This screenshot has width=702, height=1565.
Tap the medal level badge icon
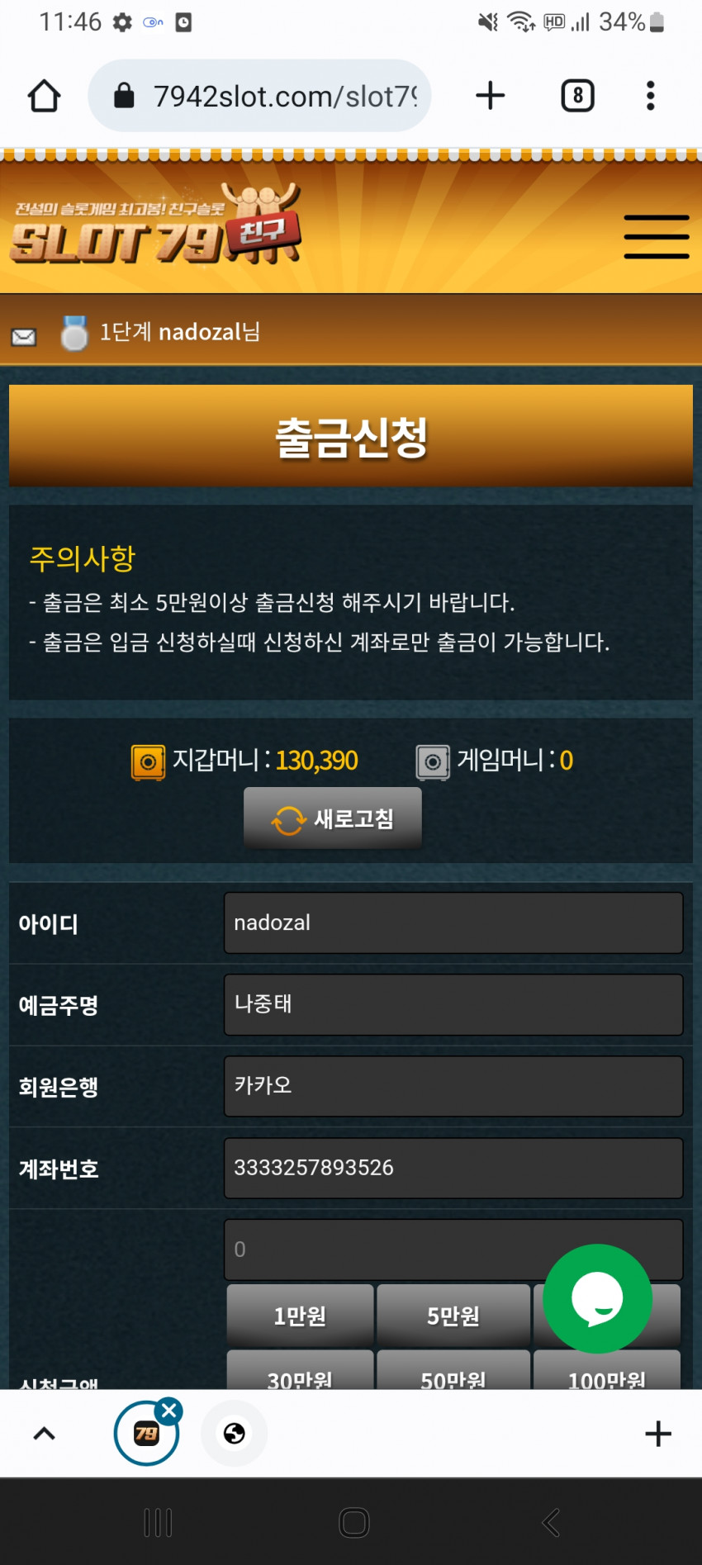74,333
